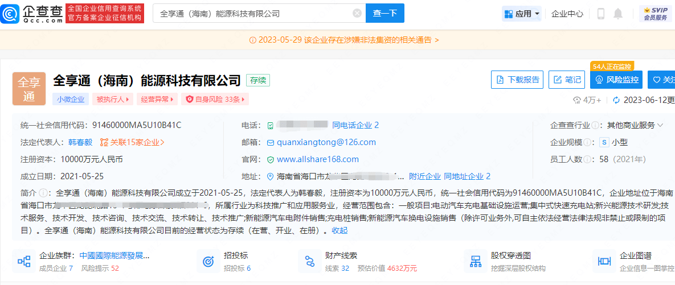Open 成员企业 7 count
Screen dimensions: 675x285
56,269
